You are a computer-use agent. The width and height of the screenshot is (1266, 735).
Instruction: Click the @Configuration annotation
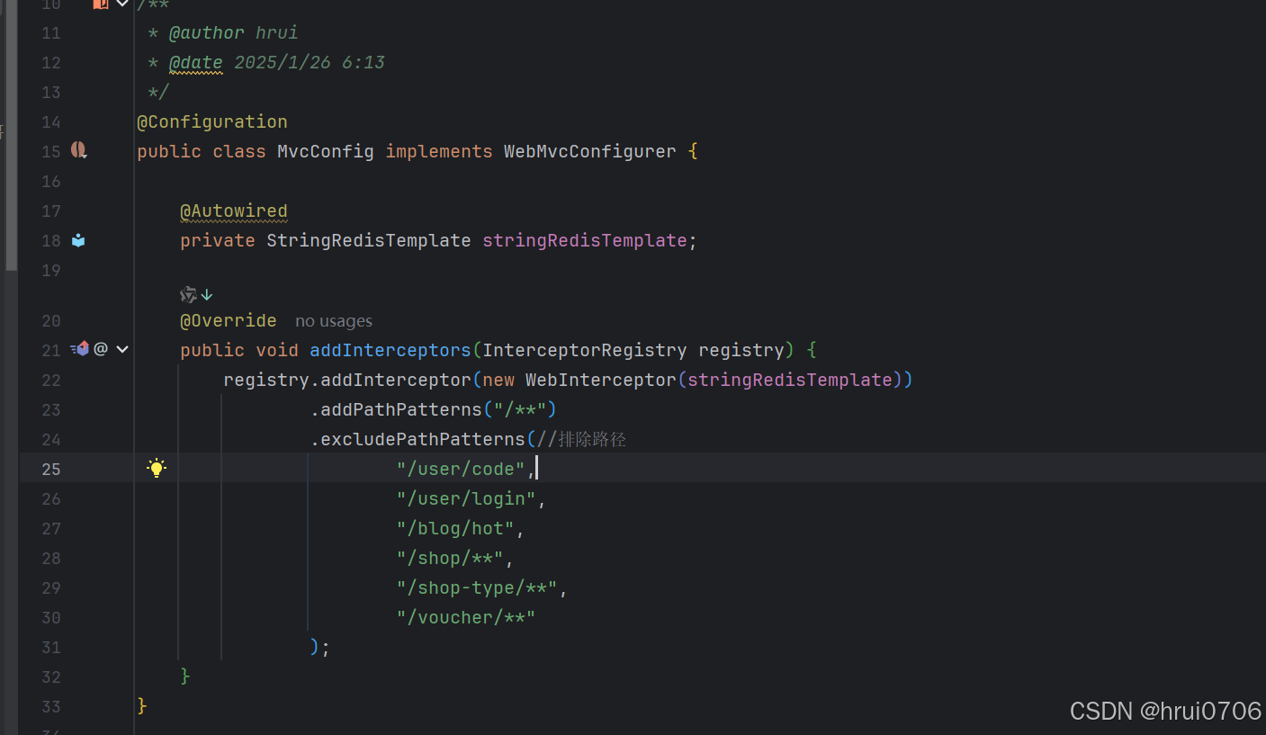click(212, 121)
